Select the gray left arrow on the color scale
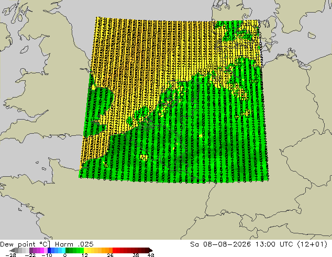The width and height of the screenshot is (332, 257). [12, 250]
